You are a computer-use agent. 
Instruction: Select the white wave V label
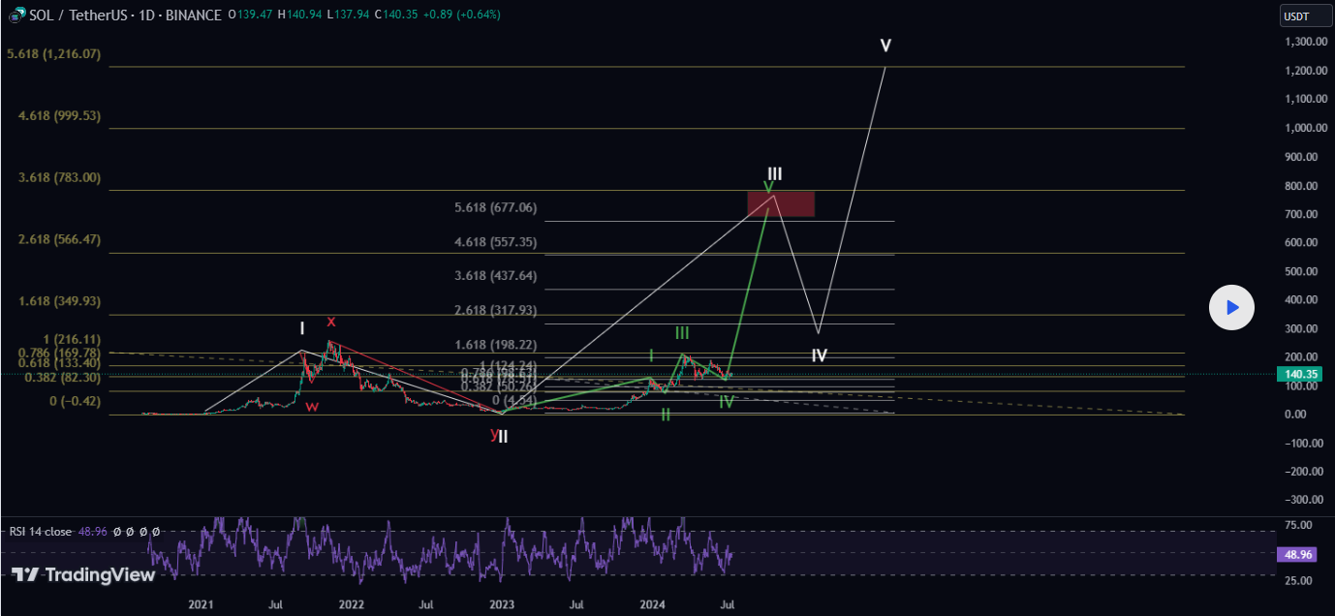click(x=885, y=46)
